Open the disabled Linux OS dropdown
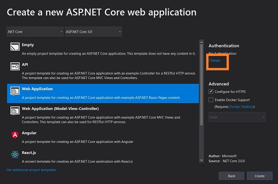The width and height of the screenshot is (278, 184). click(237, 117)
